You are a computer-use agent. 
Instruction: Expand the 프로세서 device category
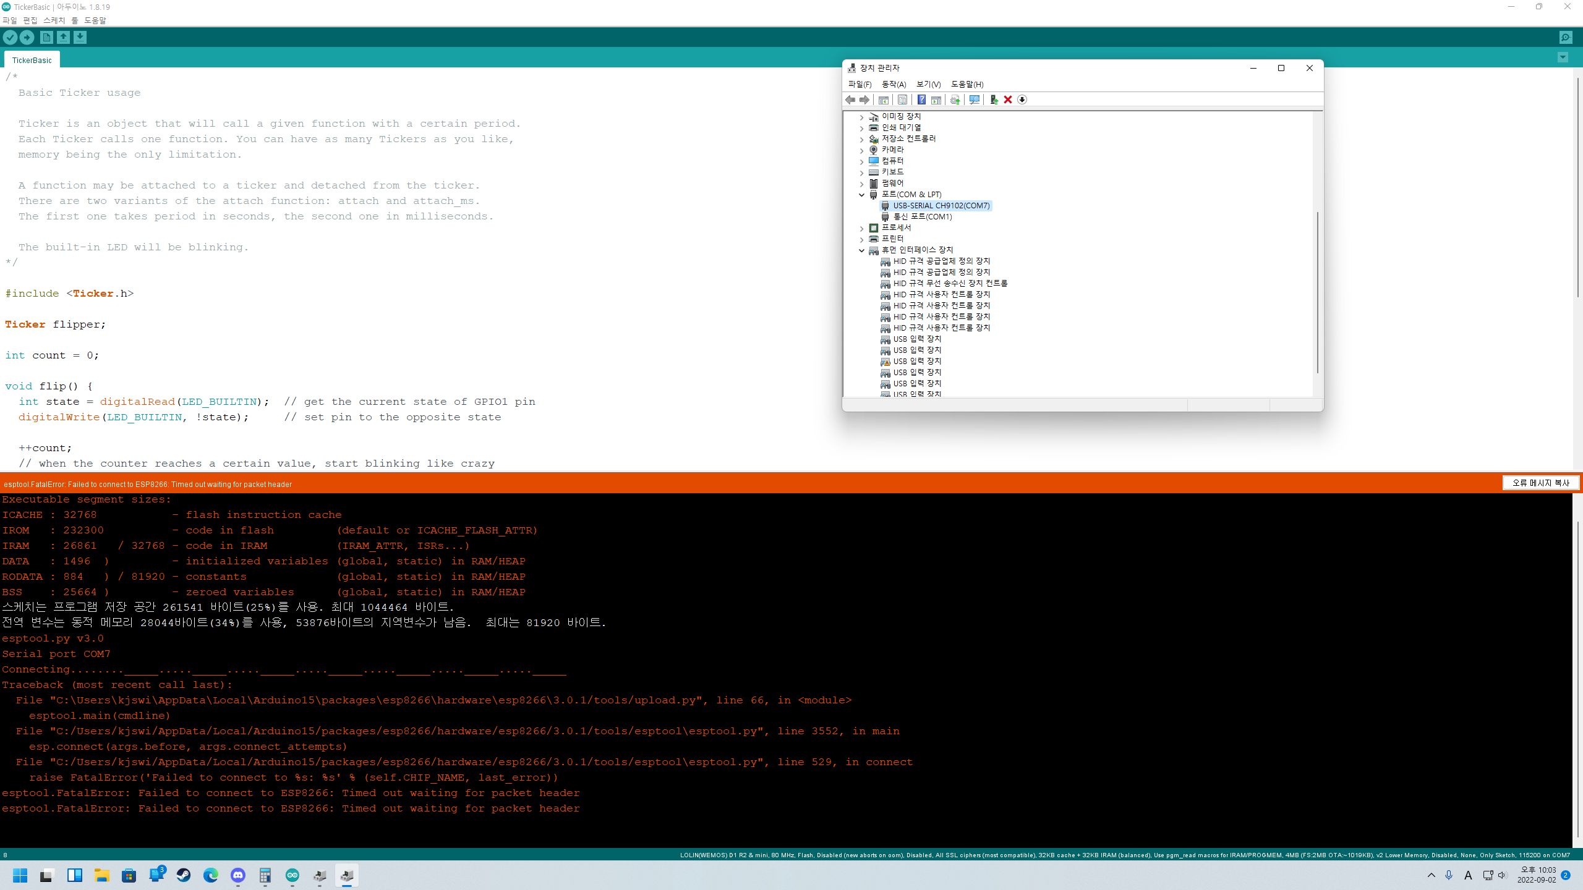tap(861, 228)
